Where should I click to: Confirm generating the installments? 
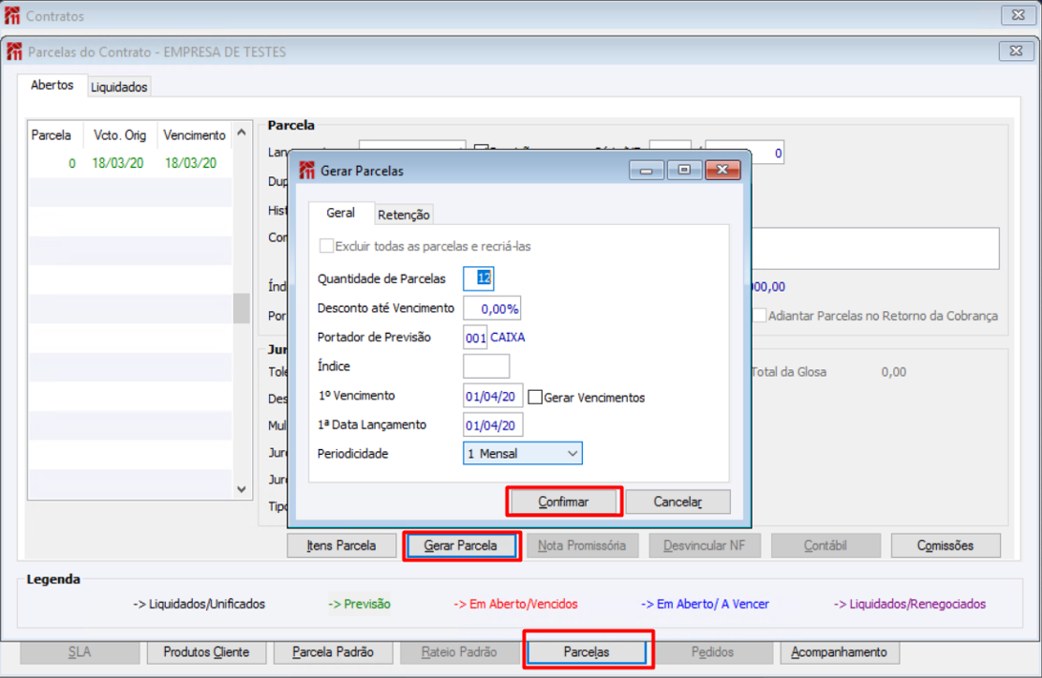click(564, 502)
